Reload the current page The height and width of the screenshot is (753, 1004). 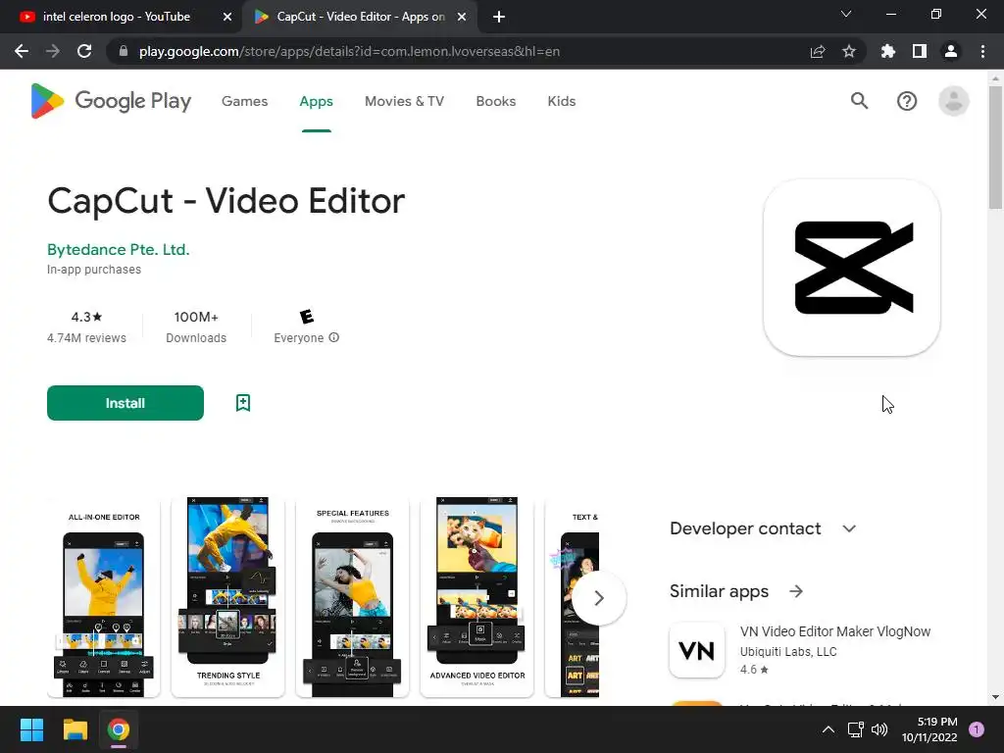[84, 51]
